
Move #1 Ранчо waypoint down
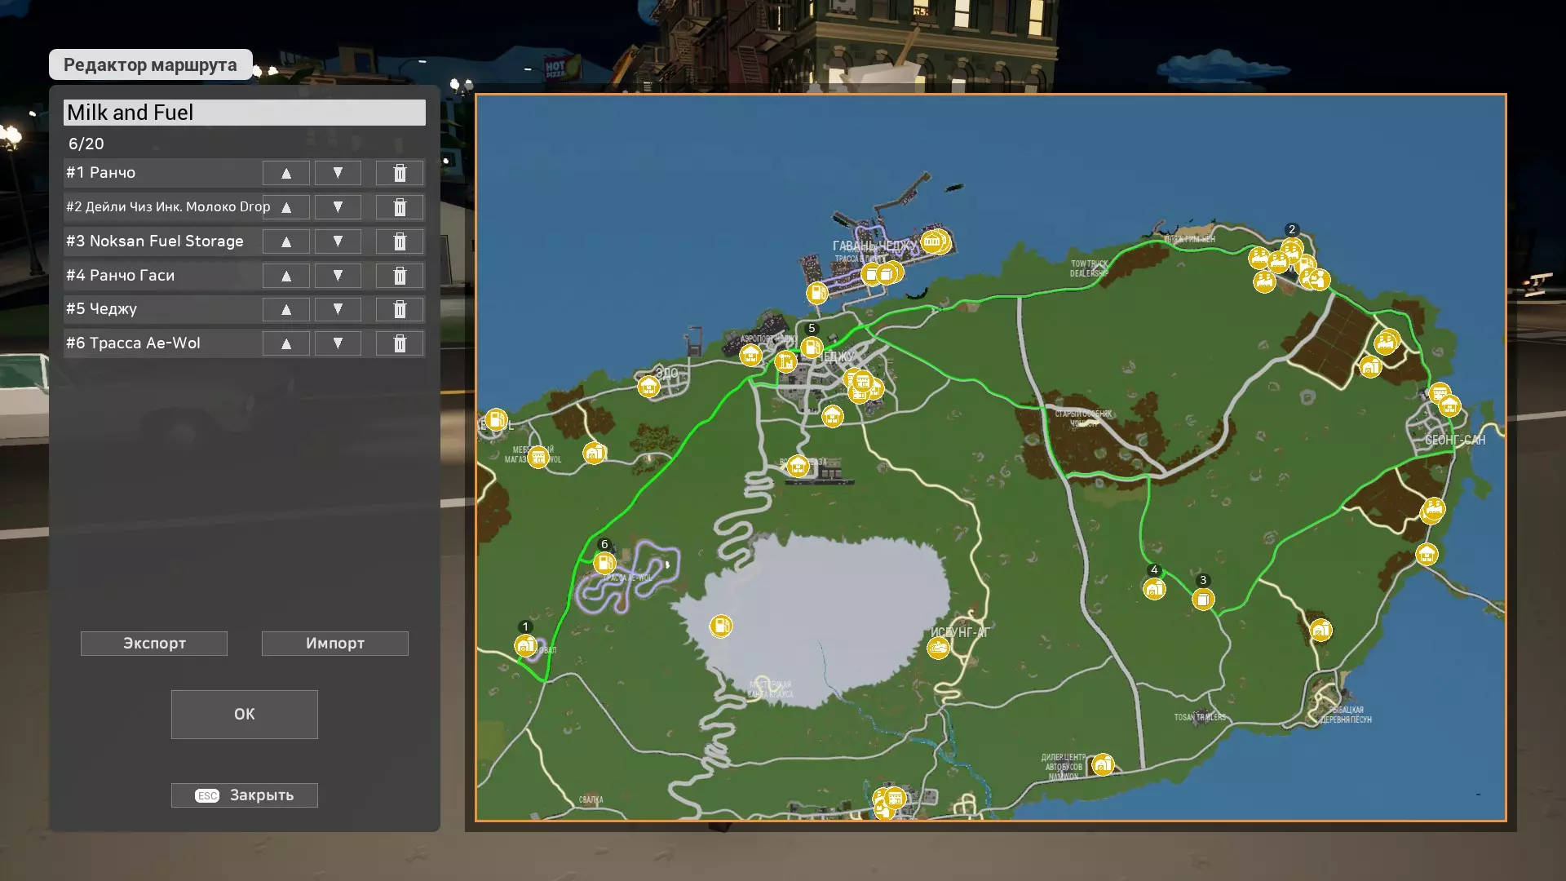pyautogui.click(x=338, y=173)
